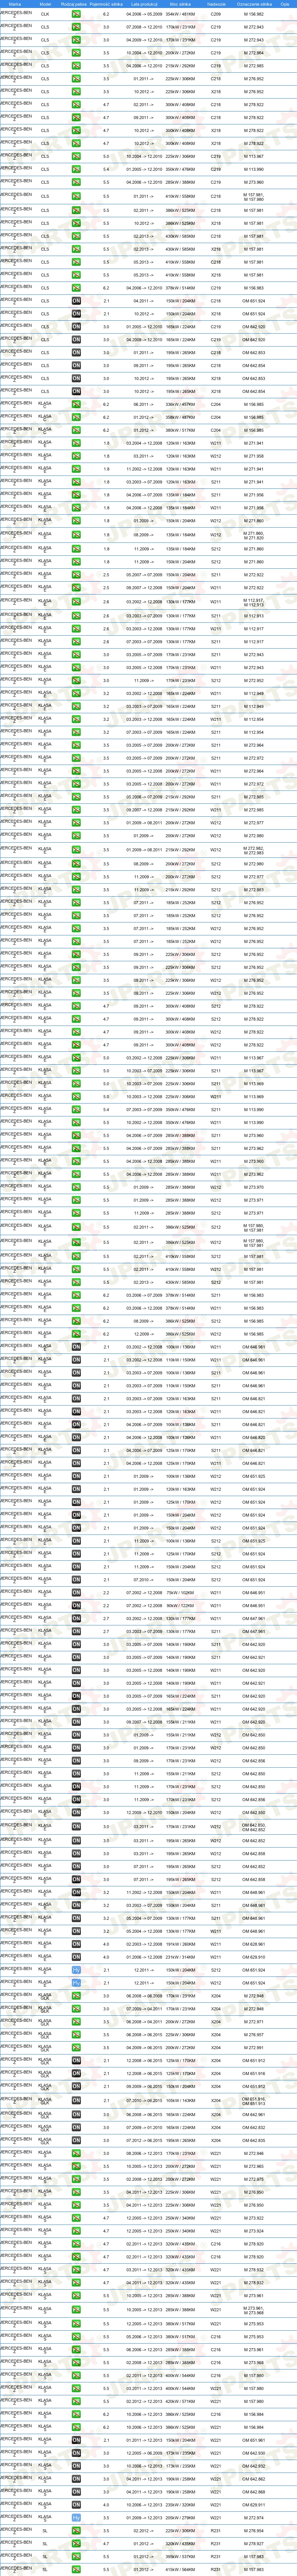Click the Oznaczenie silnika column header

pyautogui.click(x=254, y=4)
